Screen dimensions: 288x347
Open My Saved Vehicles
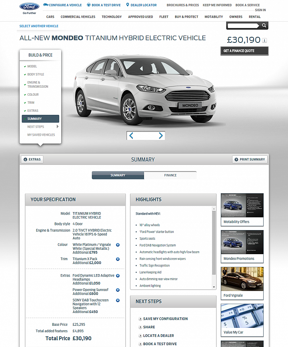[x=41, y=135]
